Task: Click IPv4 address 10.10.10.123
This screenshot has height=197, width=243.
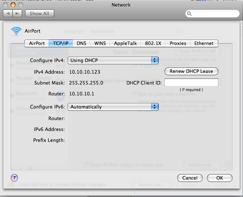Action: tap(85, 72)
